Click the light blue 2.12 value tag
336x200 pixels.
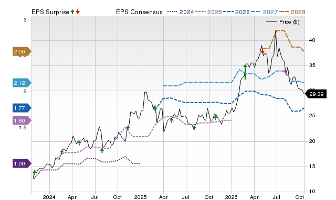tap(22, 83)
